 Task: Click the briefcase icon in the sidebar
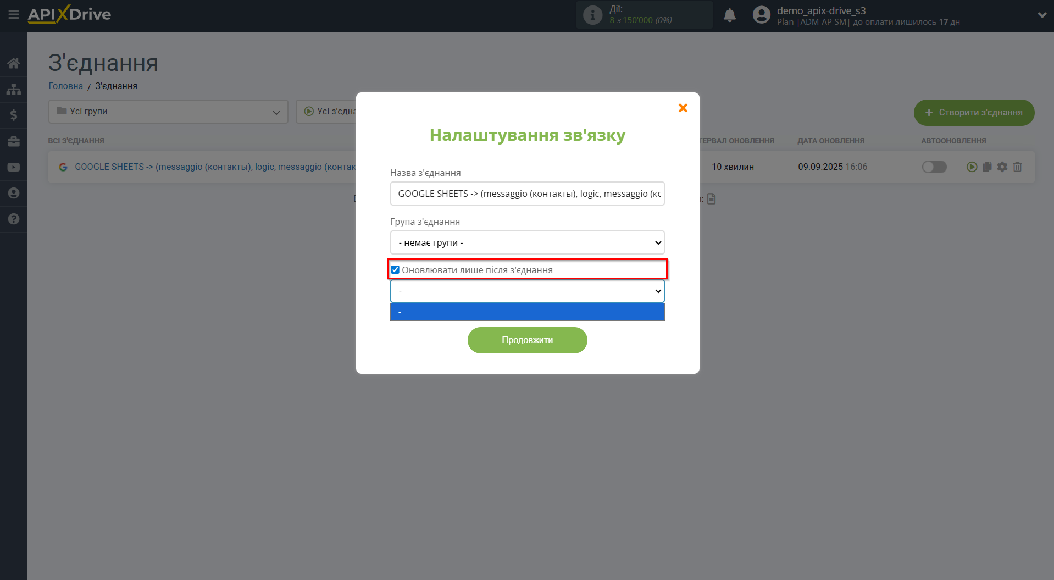click(14, 141)
